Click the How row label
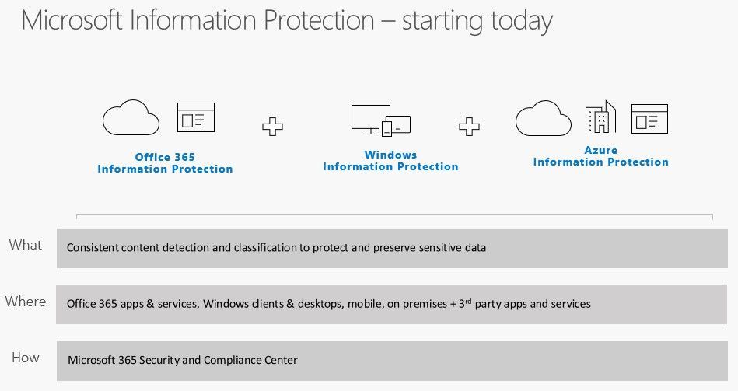This screenshot has width=738, height=391. [x=25, y=358]
